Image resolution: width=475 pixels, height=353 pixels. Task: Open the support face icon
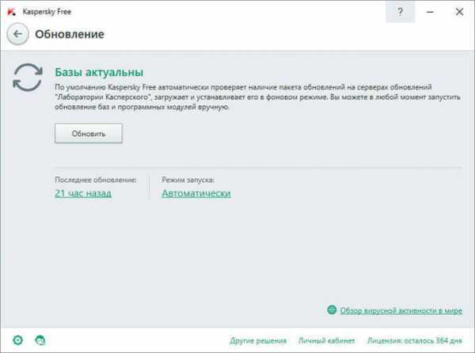click(40, 340)
